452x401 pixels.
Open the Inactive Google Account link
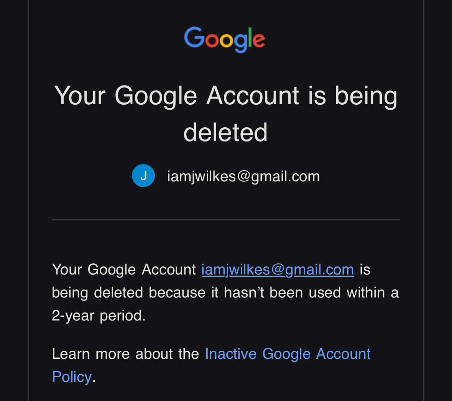(288, 354)
